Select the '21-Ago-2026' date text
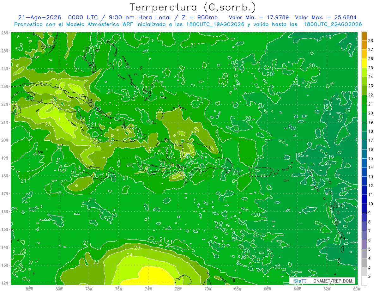The width and height of the screenshot is (379, 293). pos(39,17)
